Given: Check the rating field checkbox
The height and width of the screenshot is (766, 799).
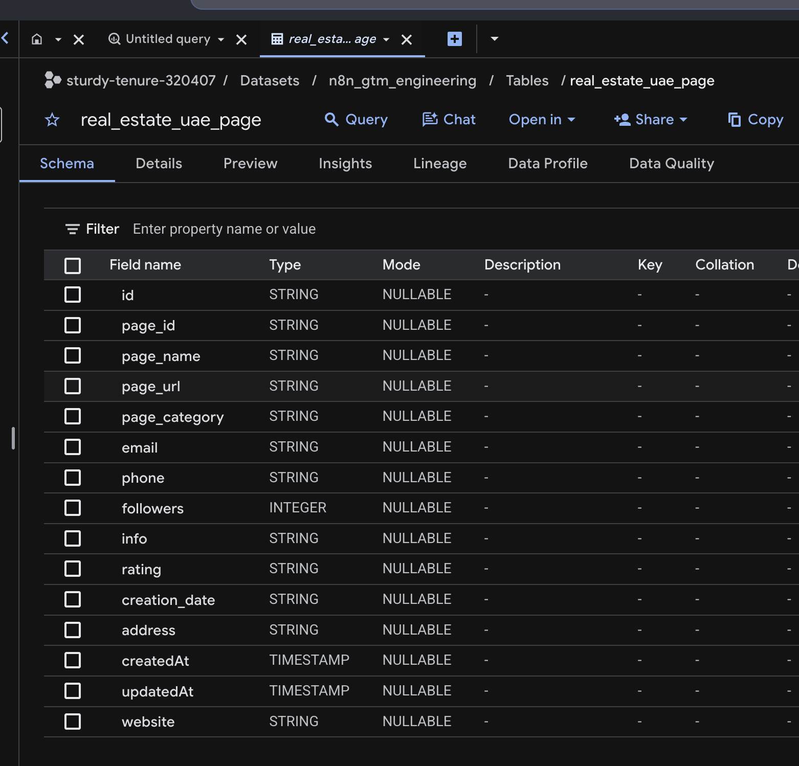Looking at the screenshot, I should (73, 569).
